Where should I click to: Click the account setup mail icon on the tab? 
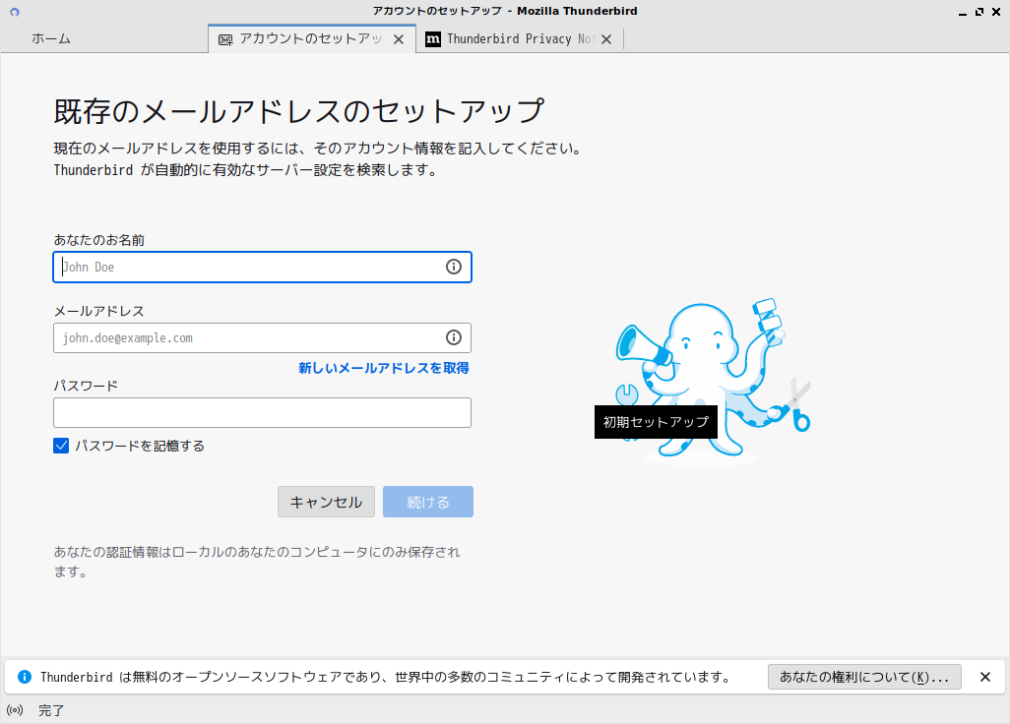pos(225,40)
